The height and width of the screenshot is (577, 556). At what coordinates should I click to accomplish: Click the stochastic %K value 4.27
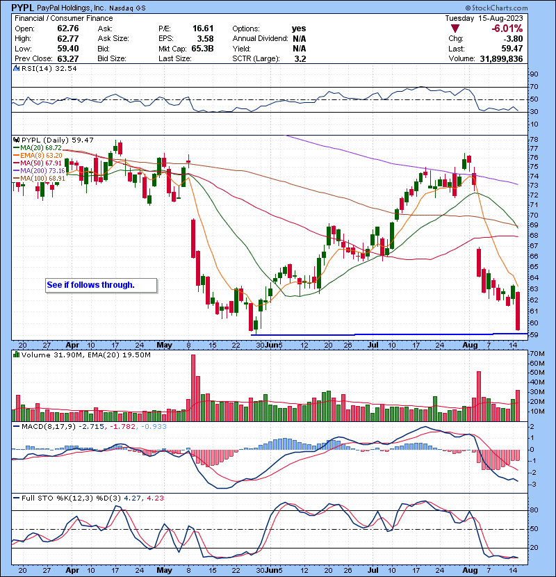133,498
